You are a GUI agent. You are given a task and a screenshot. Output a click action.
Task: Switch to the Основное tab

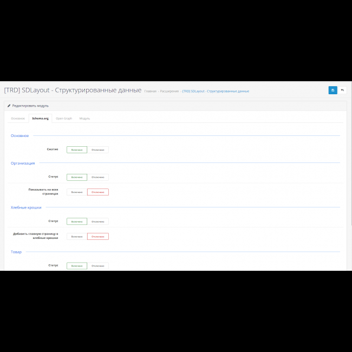(18, 118)
